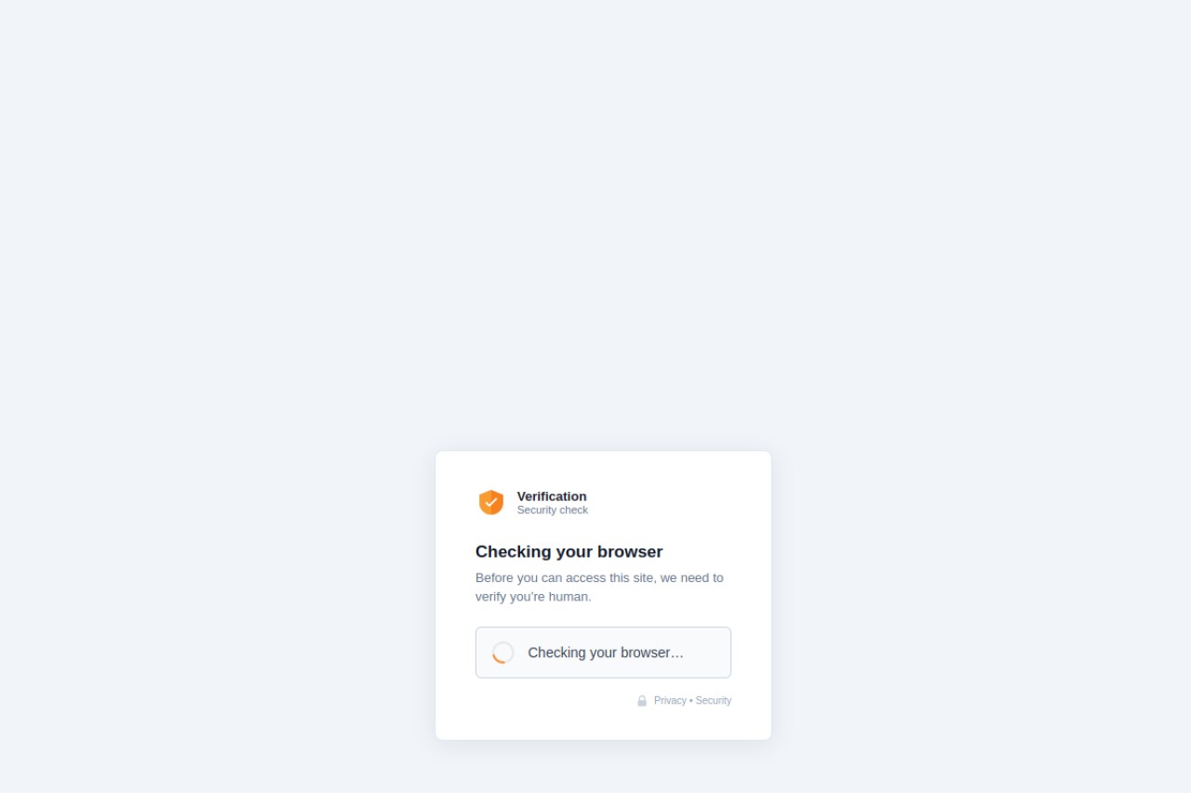Open the Privacy link
This screenshot has width=1191, height=793.
pyautogui.click(x=670, y=701)
